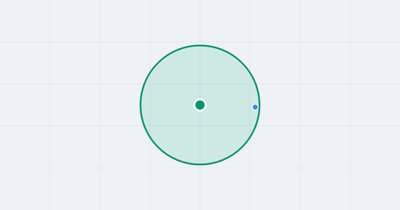400x210 pixels.
Task: Click the grid intersection inside circle's upper-left quadrant
Action: [150, 84]
